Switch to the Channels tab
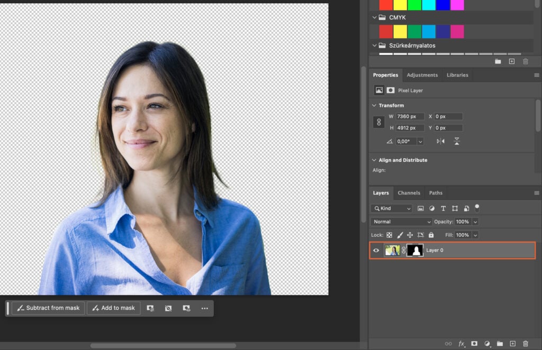This screenshot has width=542, height=350. click(x=409, y=192)
